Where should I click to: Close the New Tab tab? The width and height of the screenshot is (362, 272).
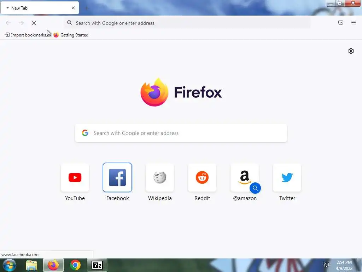click(73, 8)
